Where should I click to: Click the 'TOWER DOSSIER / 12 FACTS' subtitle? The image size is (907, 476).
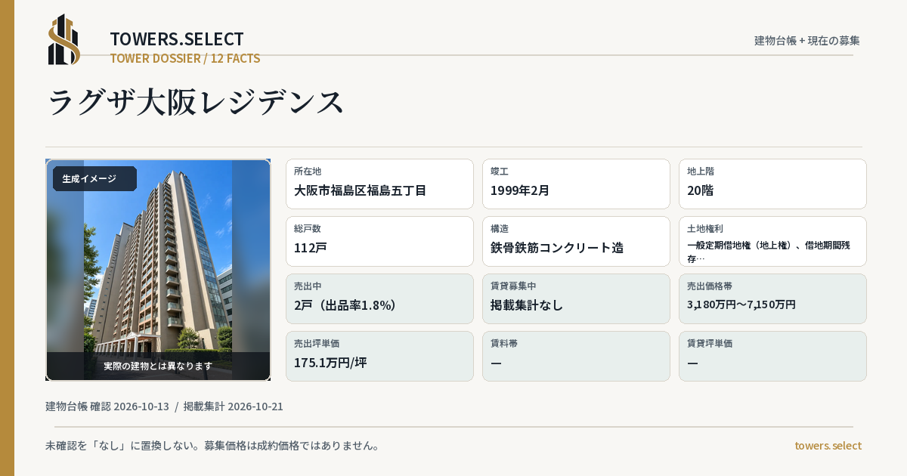click(x=185, y=58)
